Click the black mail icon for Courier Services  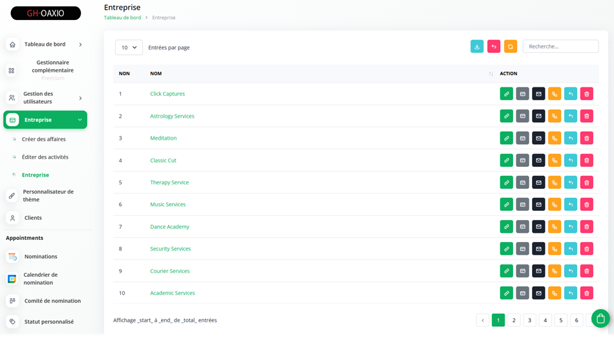pos(538,271)
